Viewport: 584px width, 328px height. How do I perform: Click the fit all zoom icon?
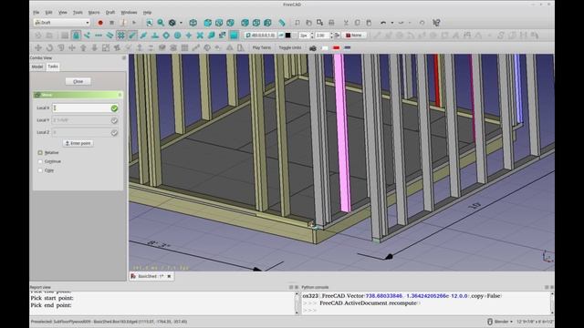point(150,23)
